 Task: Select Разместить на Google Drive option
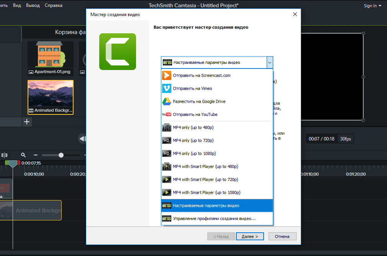[x=217, y=101]
